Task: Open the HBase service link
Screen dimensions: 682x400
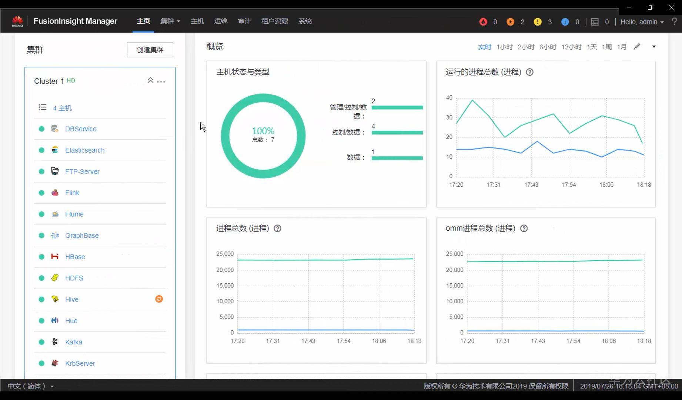Action: pos(75,257)
